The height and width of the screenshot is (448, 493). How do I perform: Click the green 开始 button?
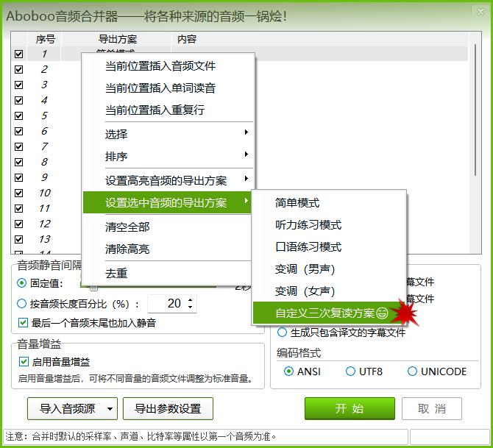350,409
